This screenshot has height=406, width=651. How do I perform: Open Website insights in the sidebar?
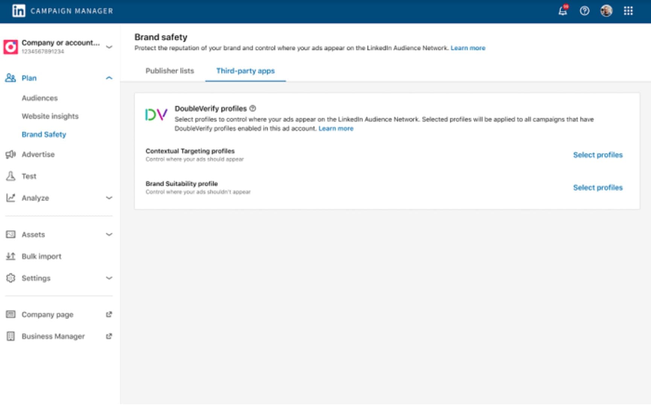50,116
